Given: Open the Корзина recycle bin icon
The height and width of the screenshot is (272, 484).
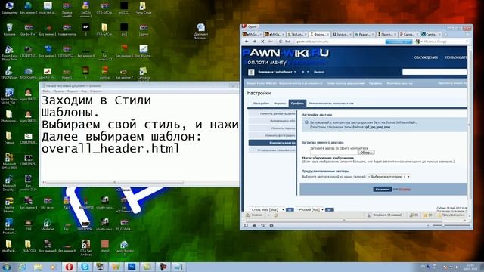Looking at the screenshot, I should (x=9, y=29).
